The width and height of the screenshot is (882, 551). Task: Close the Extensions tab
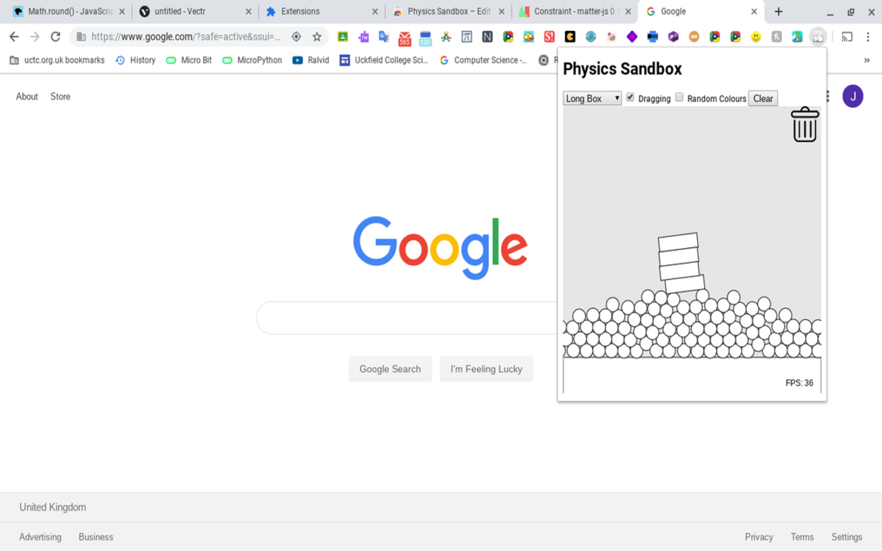[375, 12]
